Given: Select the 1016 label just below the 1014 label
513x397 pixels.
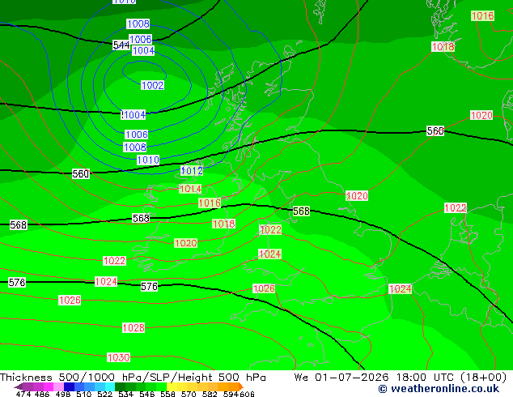Looking at the screenshot, I should tap(210, 203).
